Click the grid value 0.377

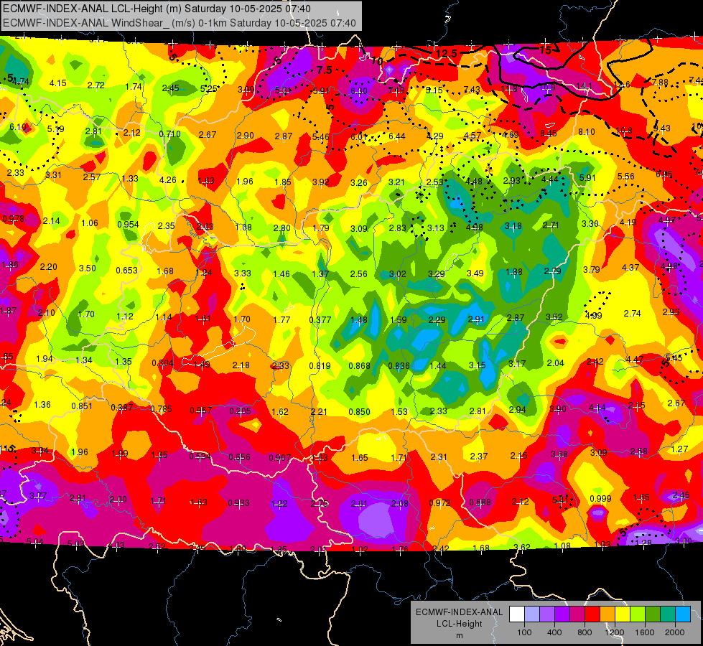pos(320,319)
